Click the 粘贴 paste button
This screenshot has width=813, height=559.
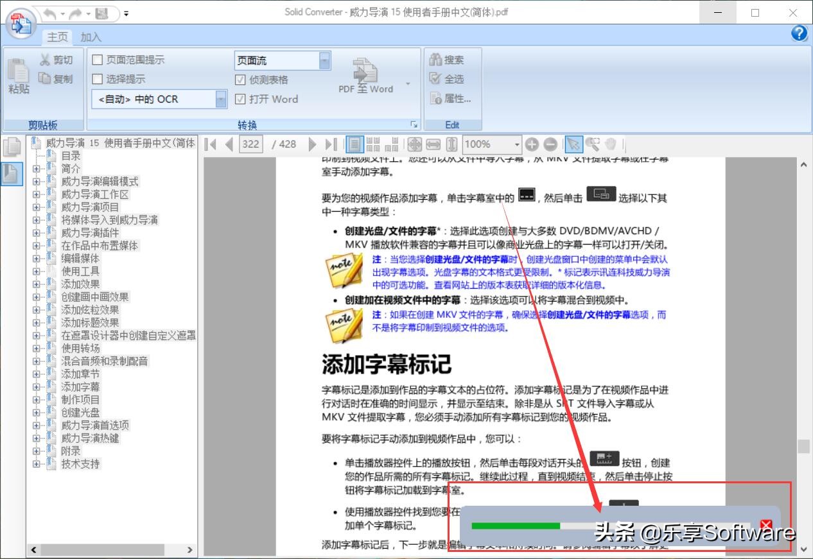[19, 75]
